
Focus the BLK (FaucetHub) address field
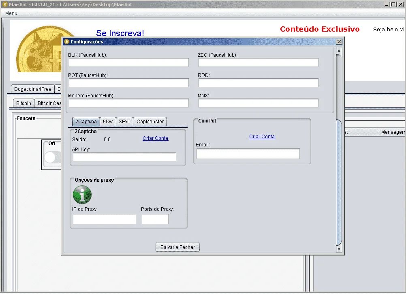tap(129, 63)
